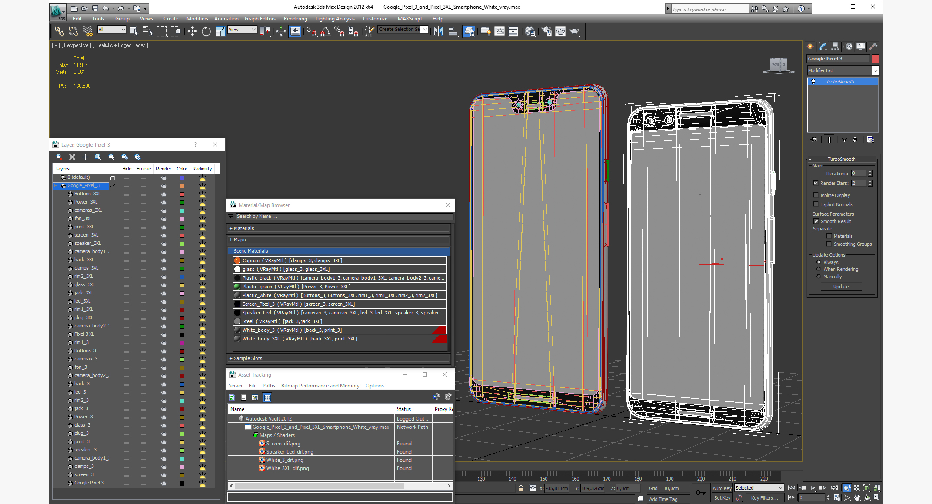Click Create New Layer icon in Layer dialog
Screen dimensions: 932x504
(59, 157)
